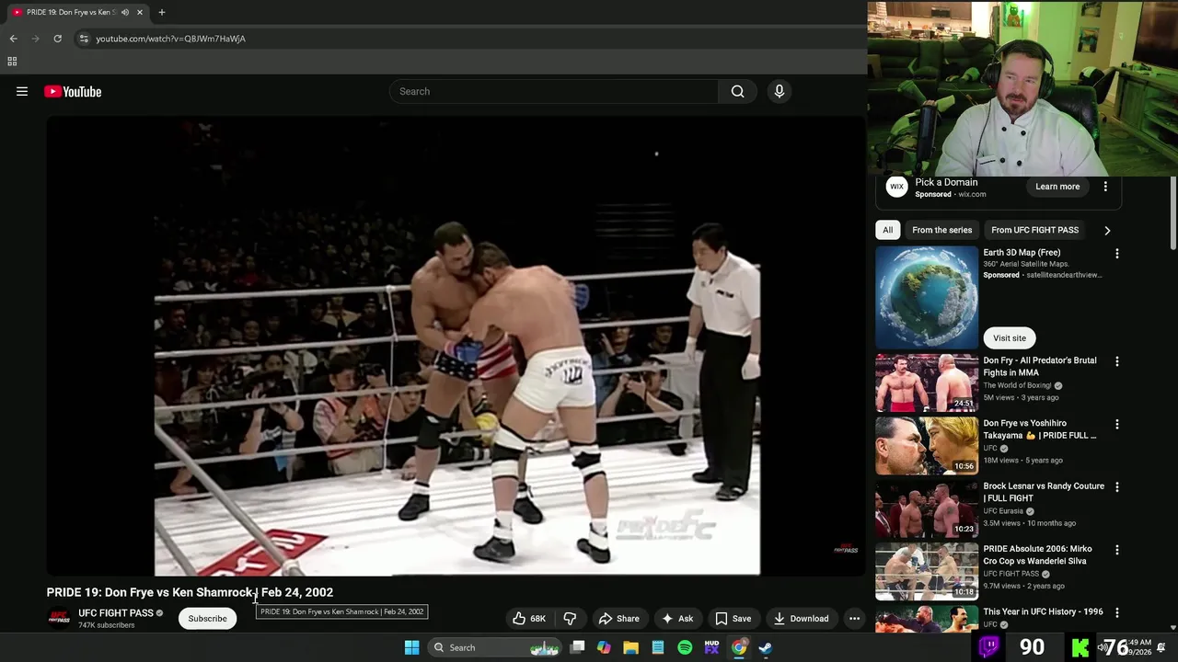This screenshot has height=662, width=1178.
Task: Click the YouTube logo
Action: 73,91
